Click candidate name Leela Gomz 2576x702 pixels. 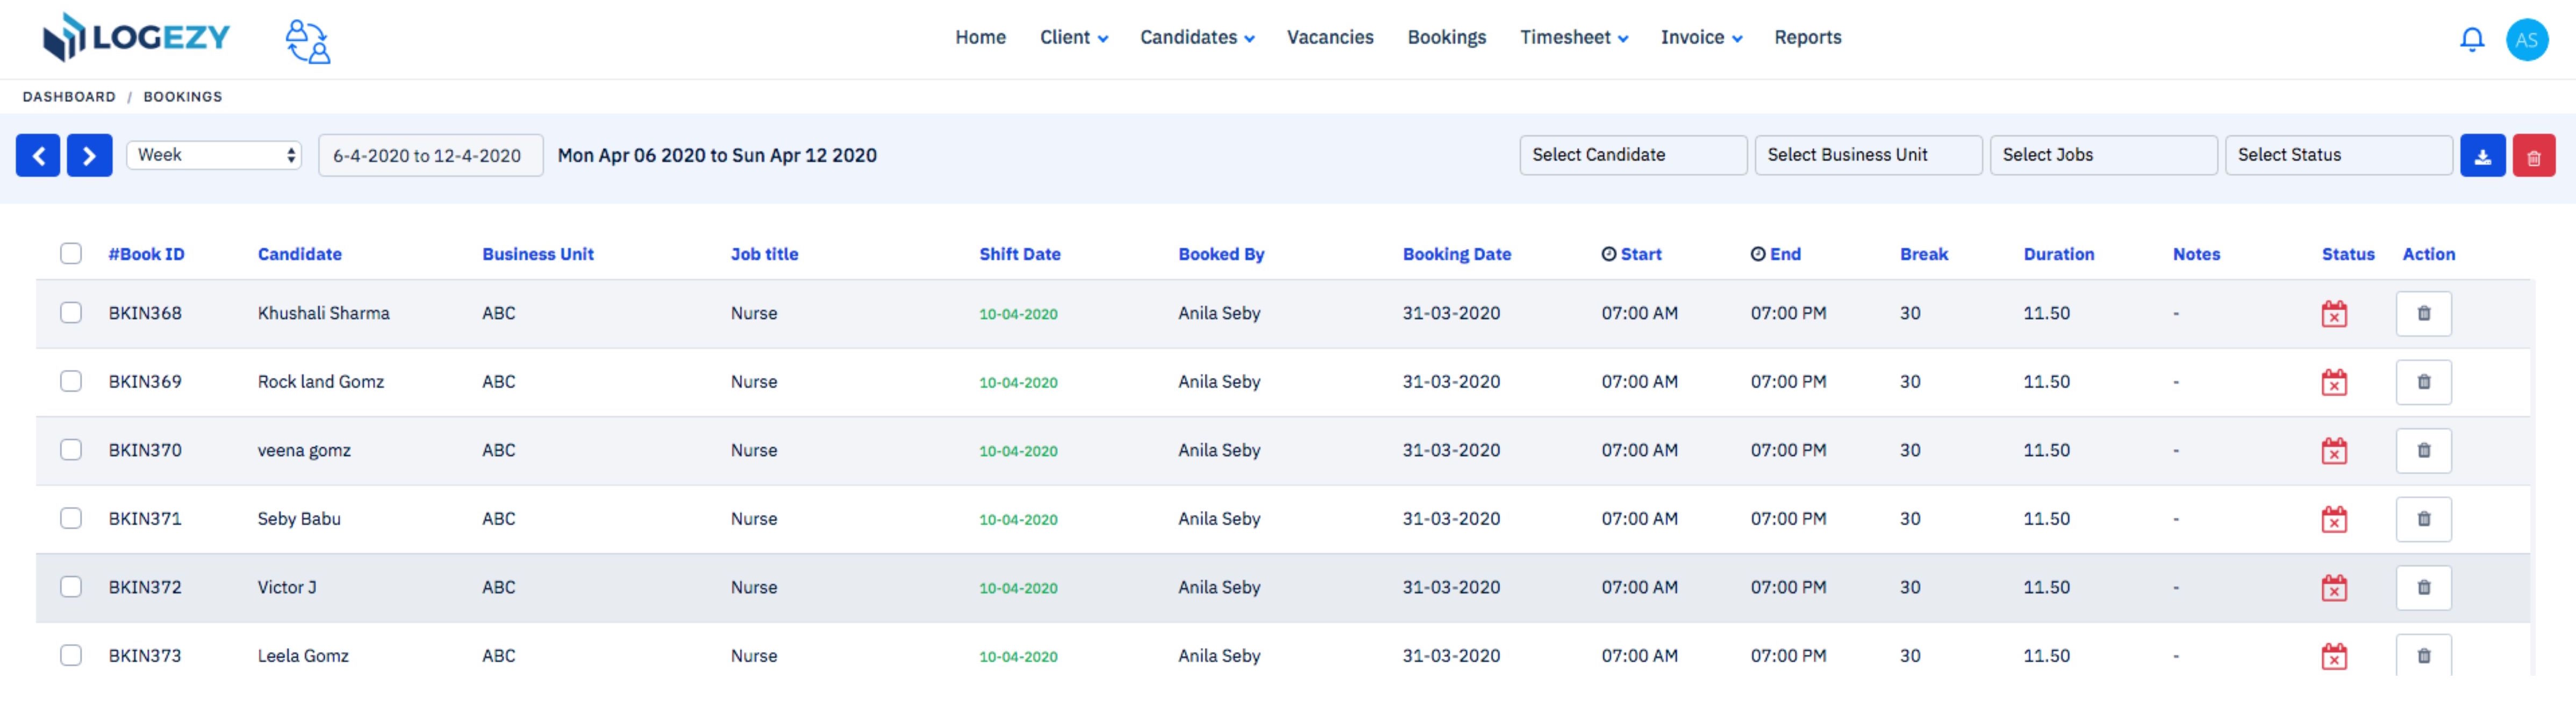coord(303,656)
